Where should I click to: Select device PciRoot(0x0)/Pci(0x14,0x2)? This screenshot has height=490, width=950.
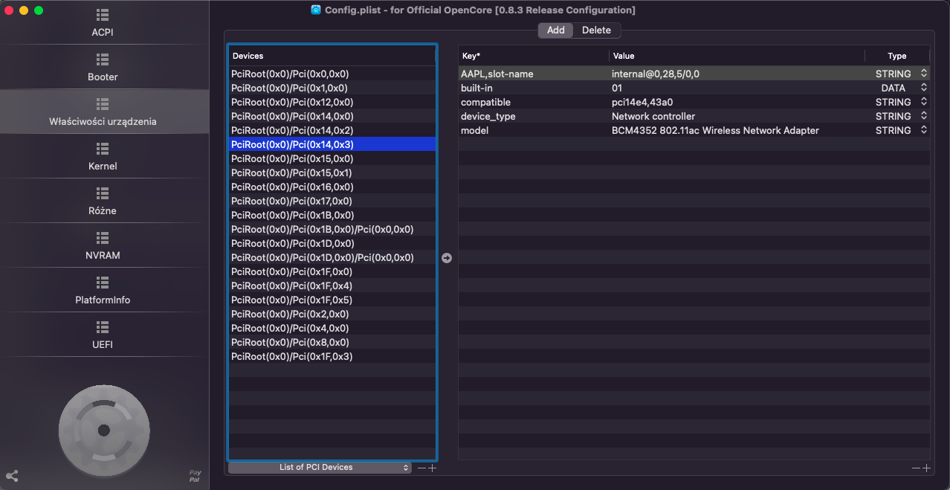332,130
